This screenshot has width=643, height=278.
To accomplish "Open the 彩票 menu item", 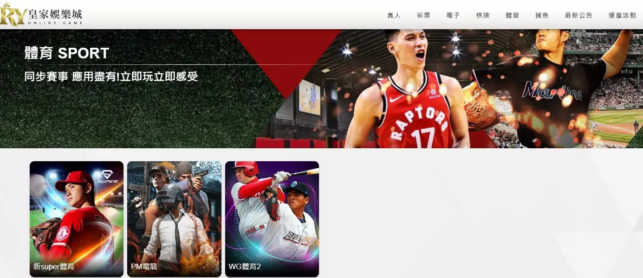I will (x=423, y=15).
